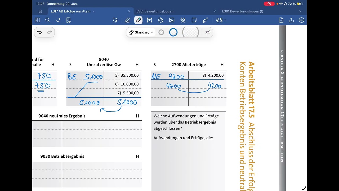
Task: Tap empty first row of 9030 account
Action: tap(87, 166)
